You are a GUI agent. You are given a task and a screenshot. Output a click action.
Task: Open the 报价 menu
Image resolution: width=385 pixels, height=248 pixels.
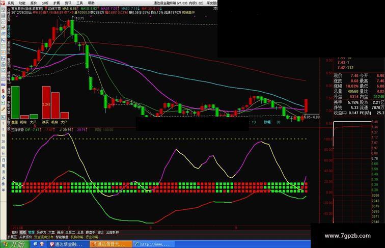(34, 3)
